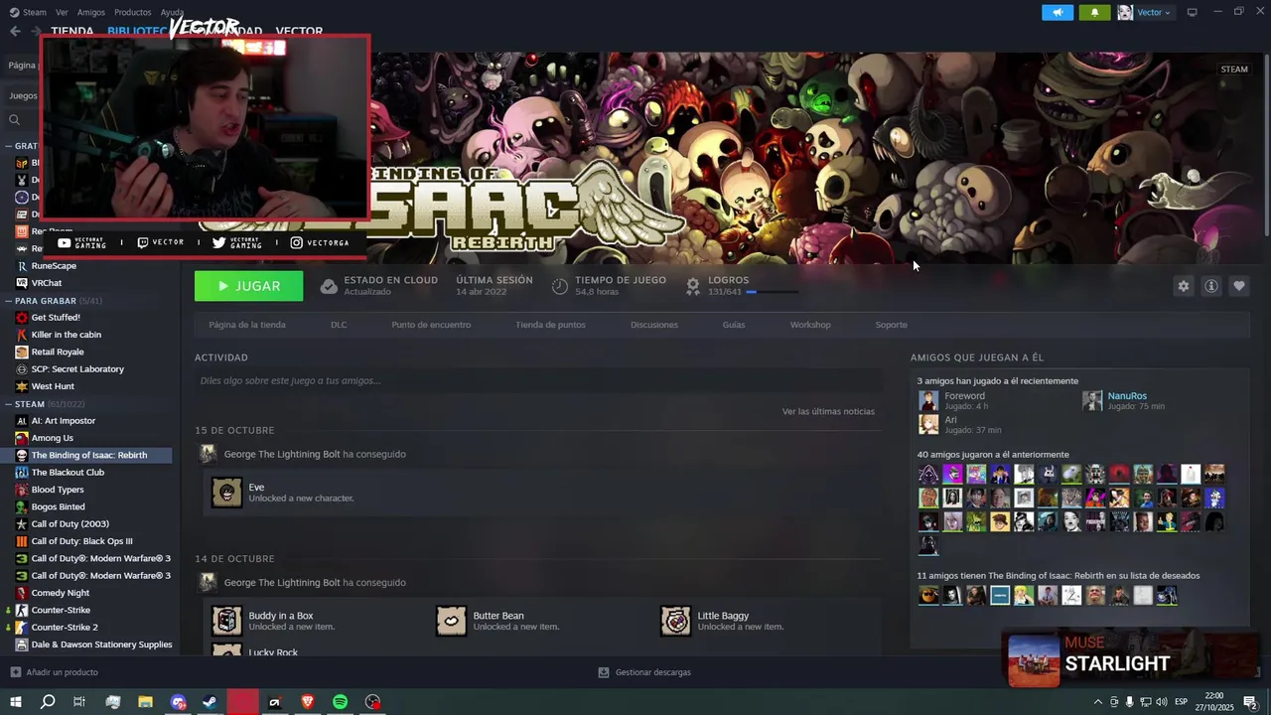Open Punto de encuentro tab
The image size is (1271, 715).
431,325
